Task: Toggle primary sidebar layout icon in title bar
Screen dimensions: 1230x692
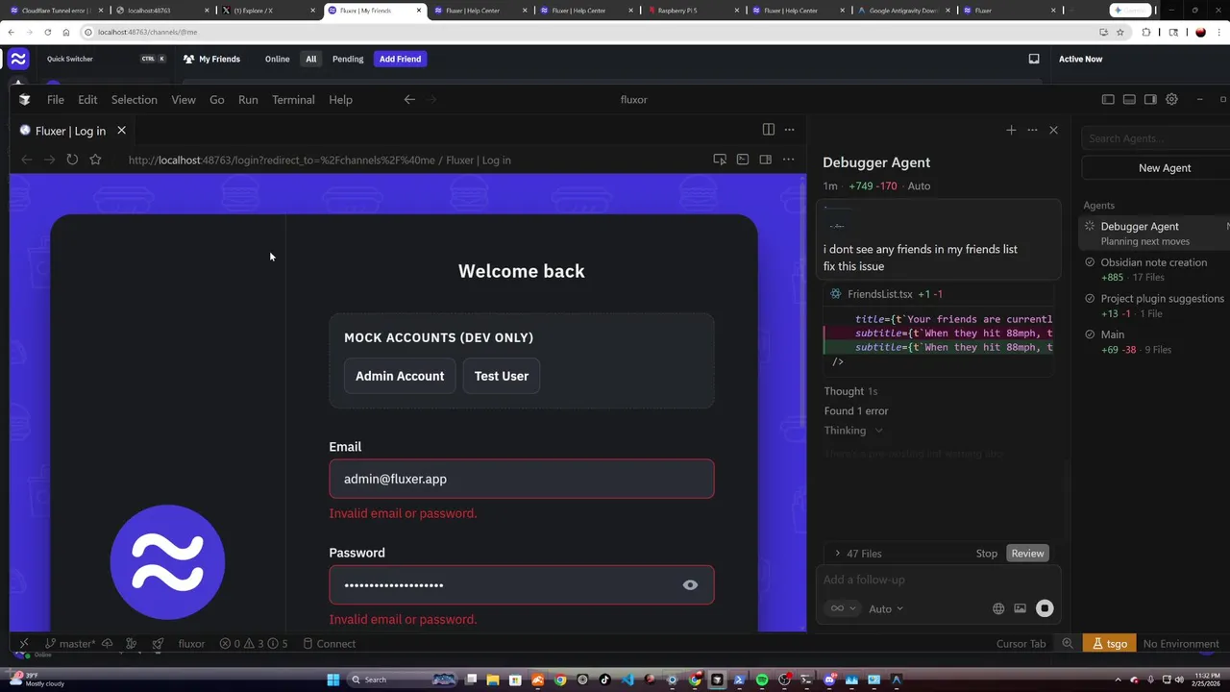Action: tap(1108, 99)
